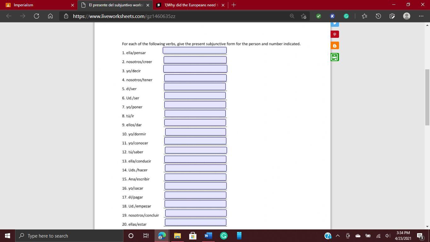
Task: Open File Explorer from taskbar
Action: 177,236
